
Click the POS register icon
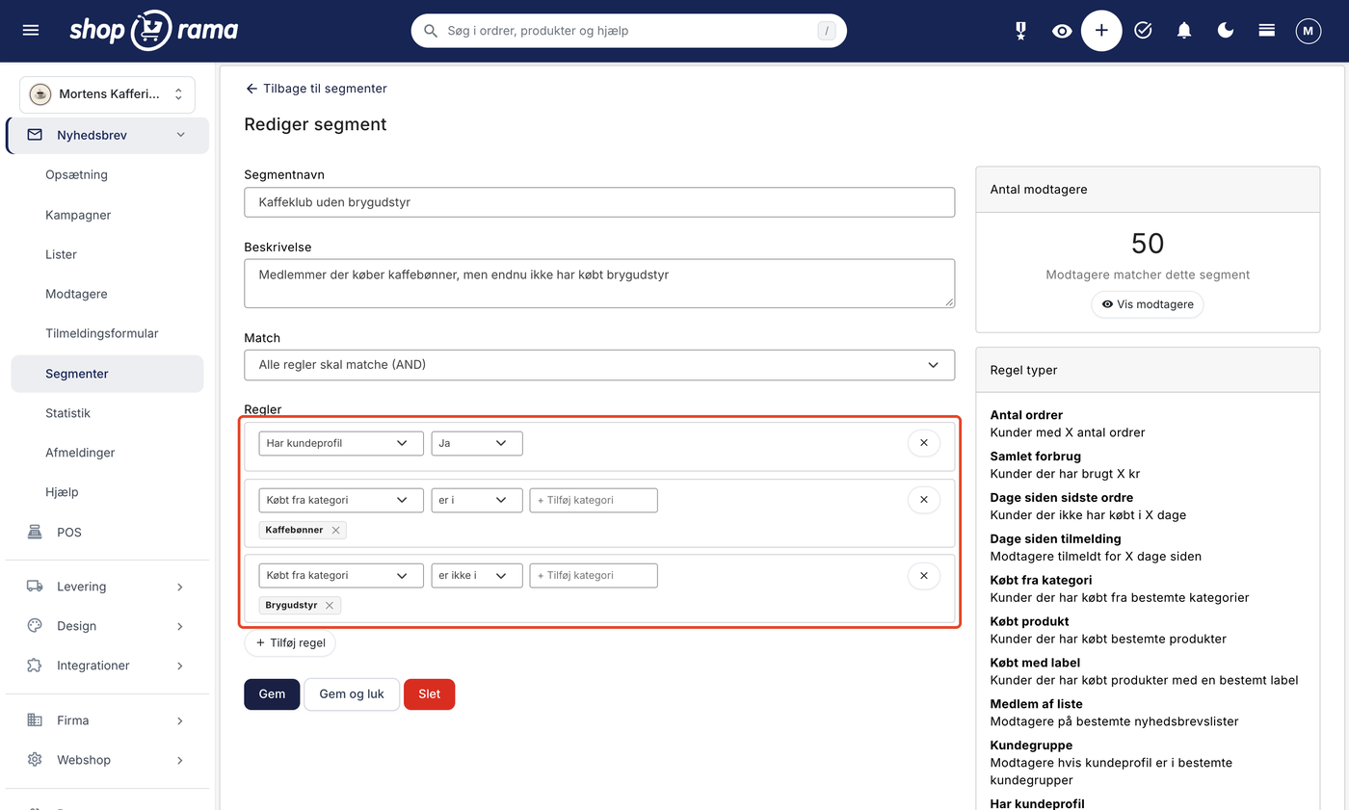tap(35, 532)
